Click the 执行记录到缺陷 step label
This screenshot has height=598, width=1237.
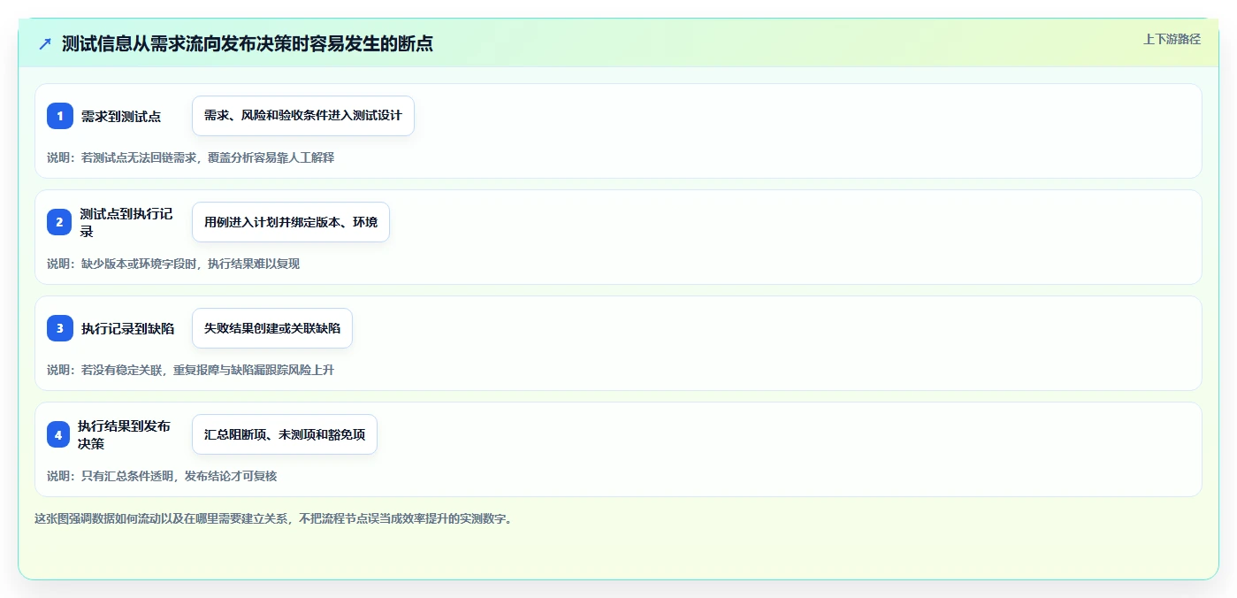coord(127,328)
